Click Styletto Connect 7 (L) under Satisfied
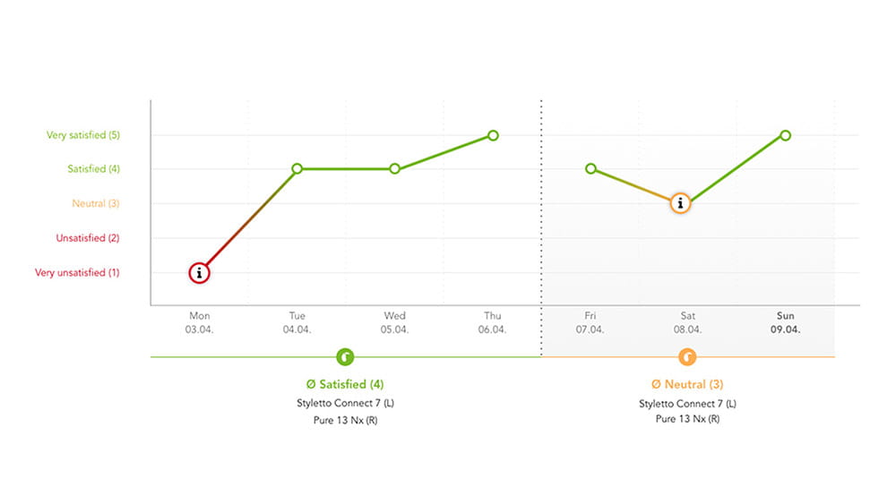Screen dimensions: 896x504 coord(346,404)
